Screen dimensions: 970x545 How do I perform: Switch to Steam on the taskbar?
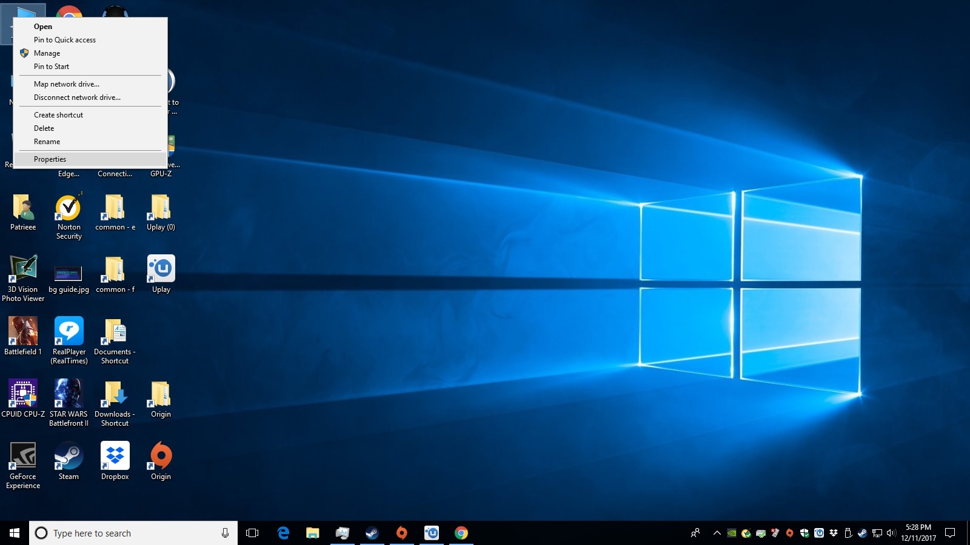(x=372, y=533)
